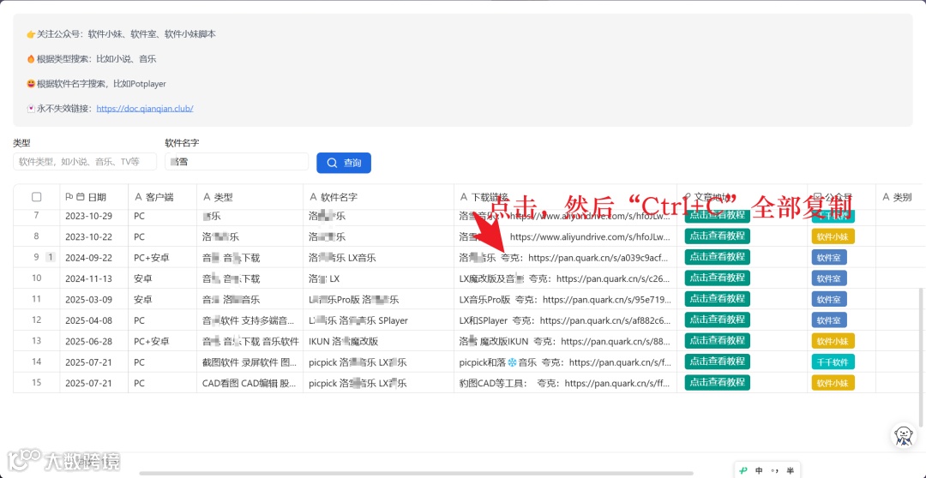The height and width of the screenshot is (478, 926).
Task: Select the download cell LX和SPlayer 夸克
Action: 565,320
